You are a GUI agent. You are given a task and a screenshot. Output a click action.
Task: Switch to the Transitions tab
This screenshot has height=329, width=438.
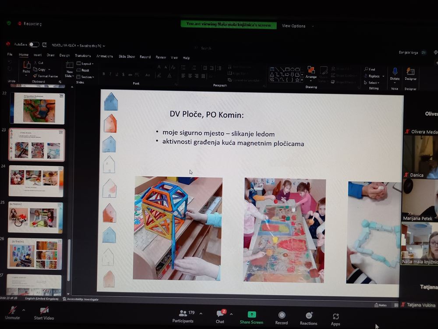[x=83, y=56]
